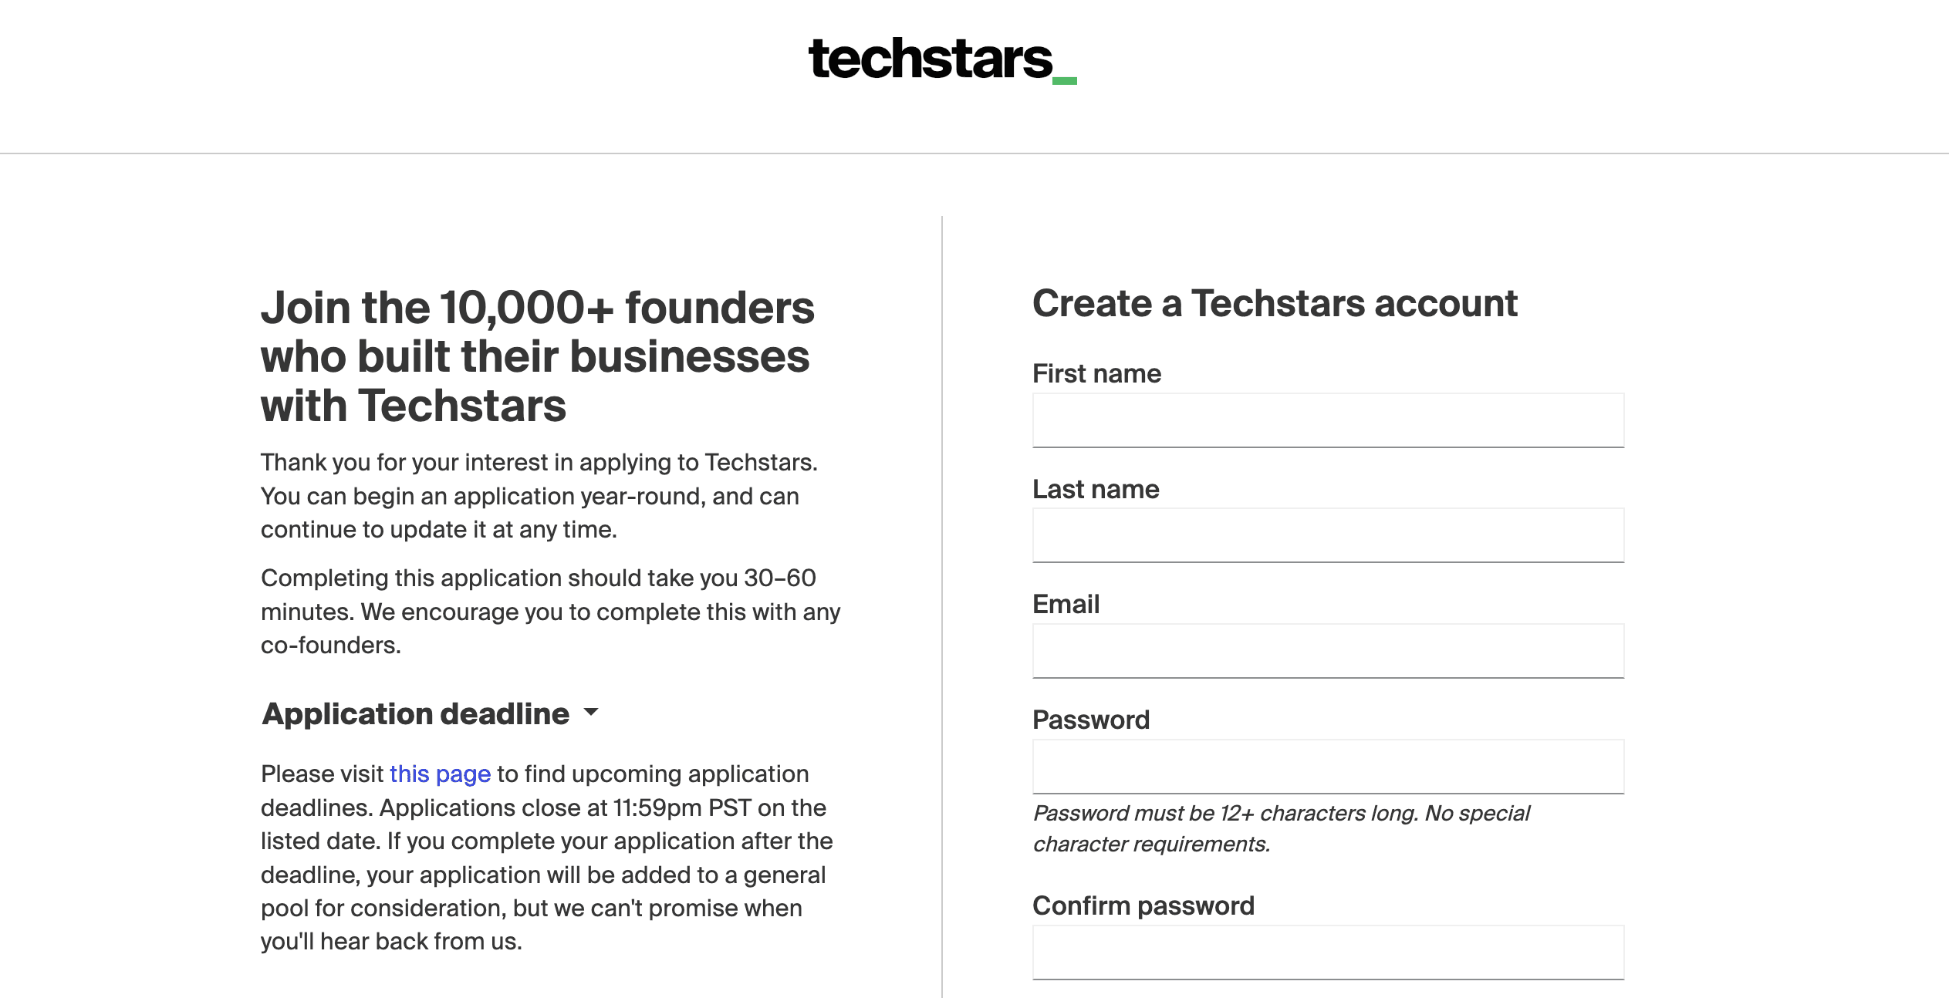
Task: Click the Create a Techstars account heading
Action: click(x=1275, y=303)
